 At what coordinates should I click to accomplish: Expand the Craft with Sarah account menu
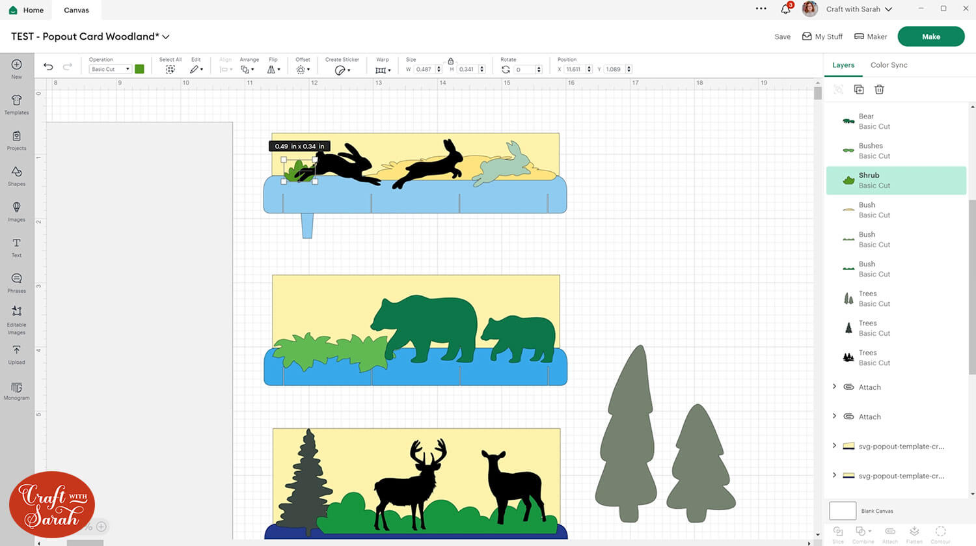(x=888, y=9)
